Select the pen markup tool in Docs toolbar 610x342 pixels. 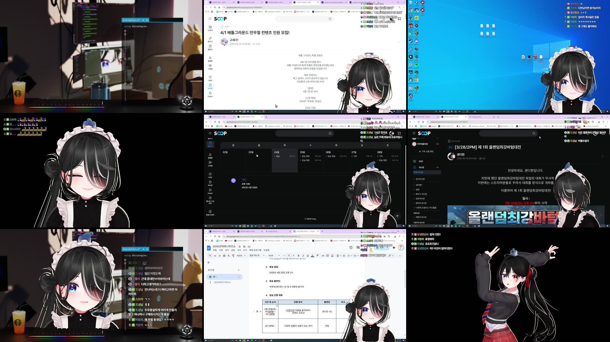(x=389, y=255)
